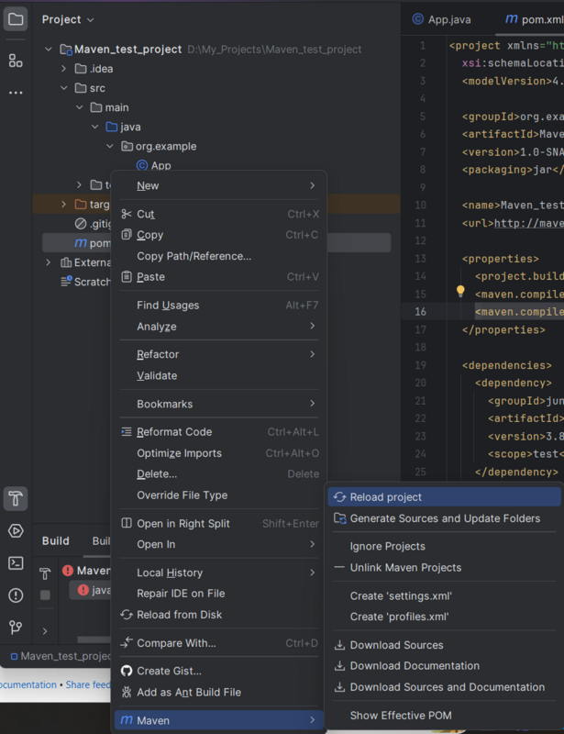Image resolution: width=564 pixels, height=734 pixels.
Task: Click the Maven_test_project breadcrumb in status bar
Action: point(61,656)
